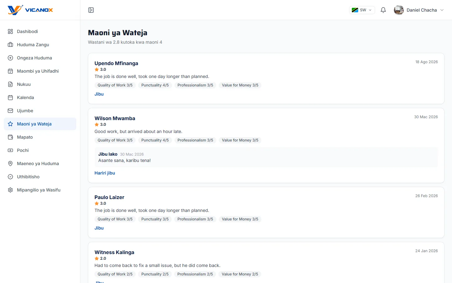Screen dimensions: 452x283
Task: Expand the Daniel Chacha user menu
Action: coord(419,10)
